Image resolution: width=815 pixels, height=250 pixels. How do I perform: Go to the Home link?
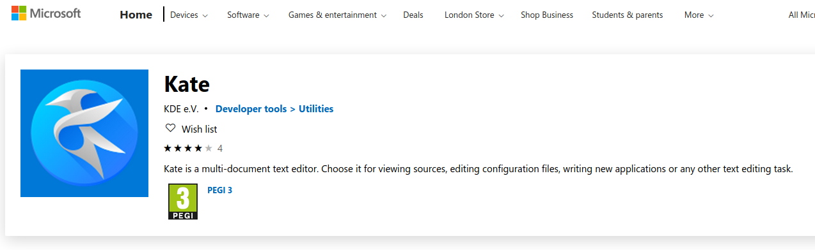(136, 15)
